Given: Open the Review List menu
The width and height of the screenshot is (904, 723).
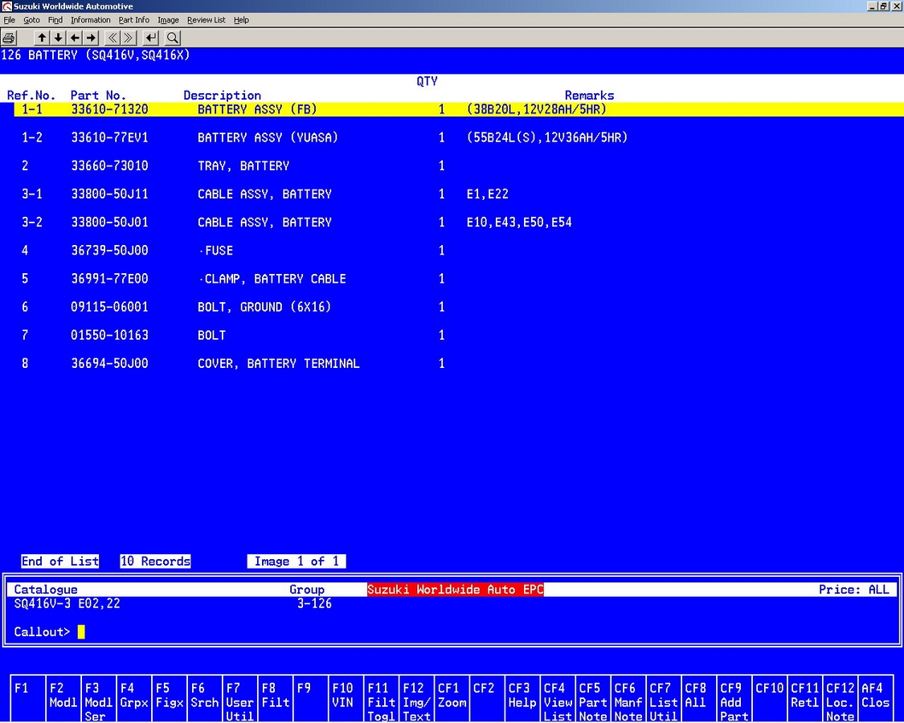Looking at the screenshot, I should pyautogui.click(x=206, y=19).
